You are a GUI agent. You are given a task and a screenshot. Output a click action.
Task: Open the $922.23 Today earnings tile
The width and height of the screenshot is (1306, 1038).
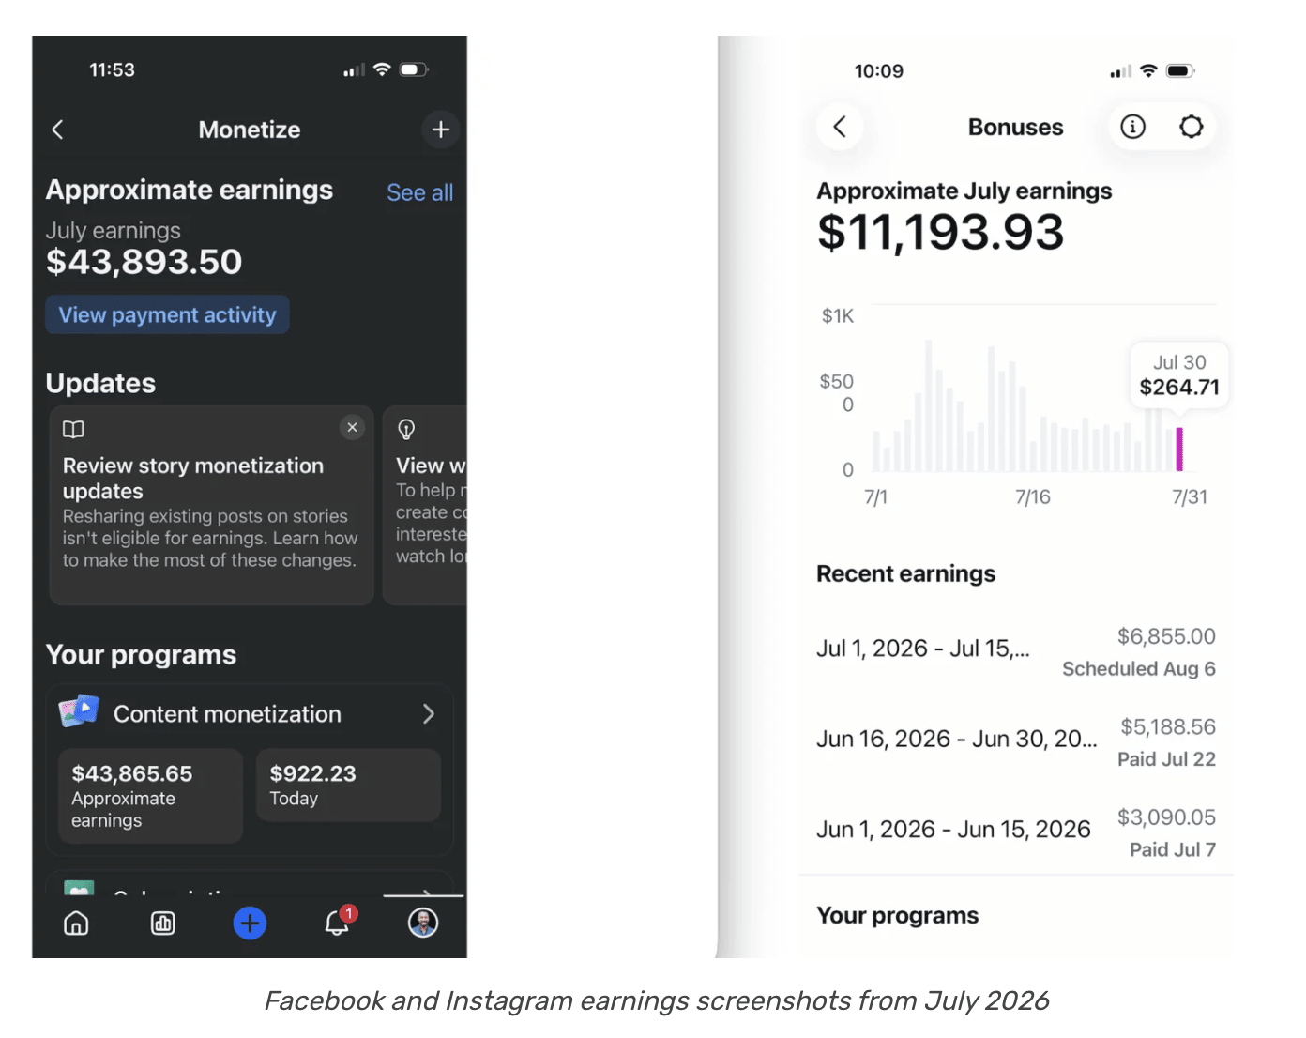click(348, 786)
